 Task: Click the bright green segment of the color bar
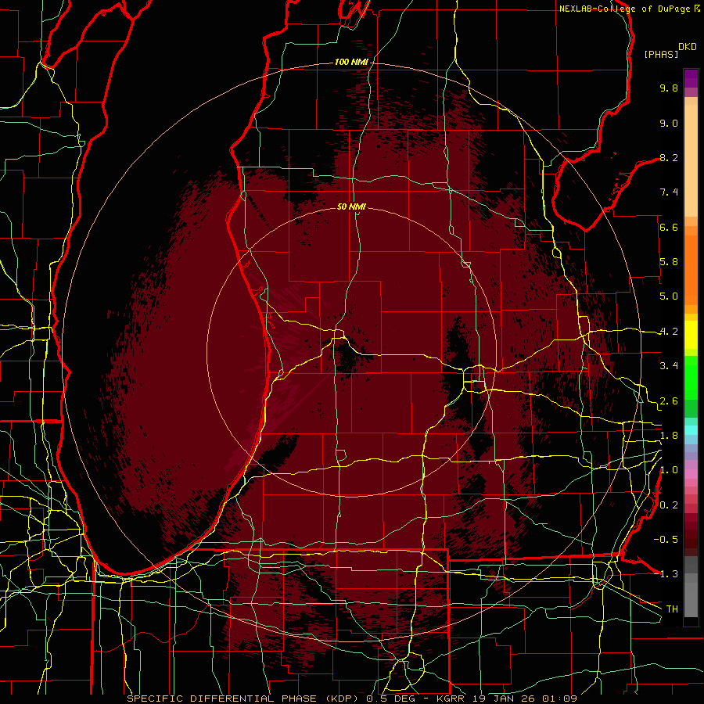coord(691,377)
